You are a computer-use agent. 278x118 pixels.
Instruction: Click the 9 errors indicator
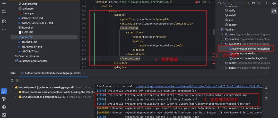(x=197, y=2)
